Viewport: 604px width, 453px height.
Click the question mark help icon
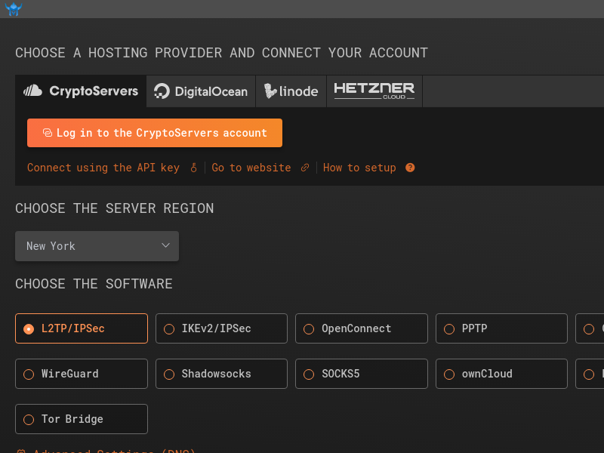(x=410, y=168)
